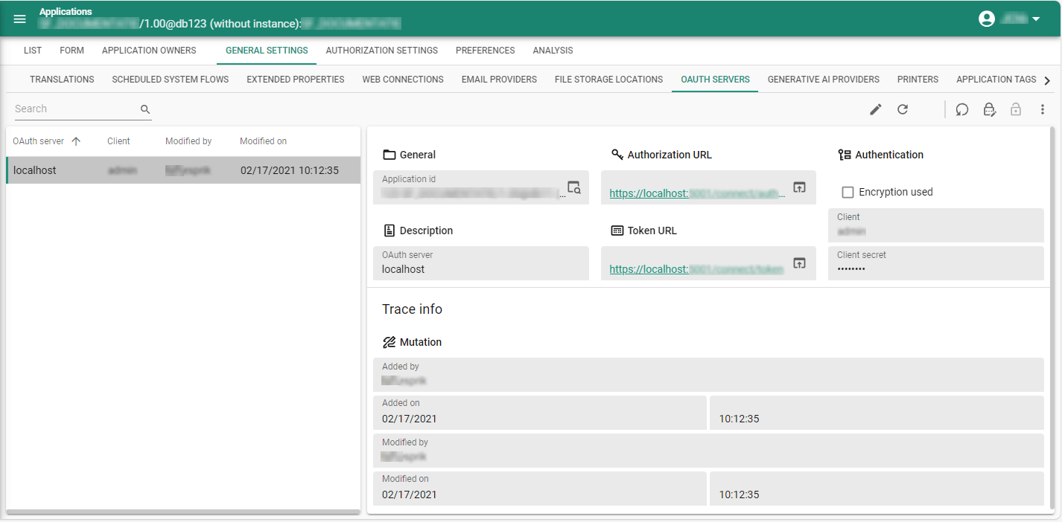Click the OAuth server description field
1062x522 pixels.
point(481,263)
